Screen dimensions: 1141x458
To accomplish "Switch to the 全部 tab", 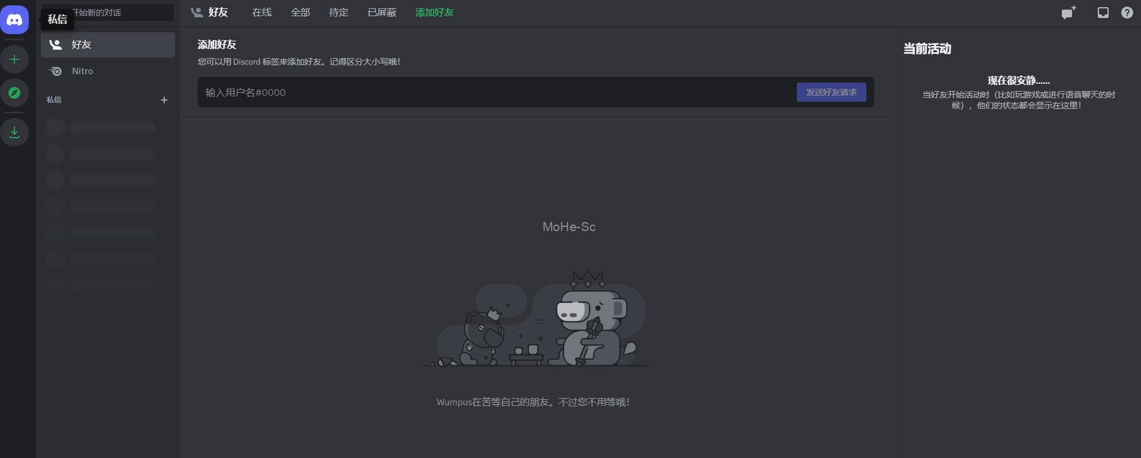I will [300, 13].
